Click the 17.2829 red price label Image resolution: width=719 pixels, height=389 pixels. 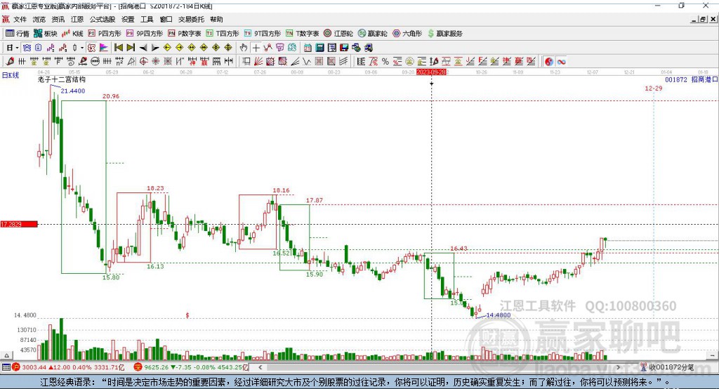tap(19, 224)
